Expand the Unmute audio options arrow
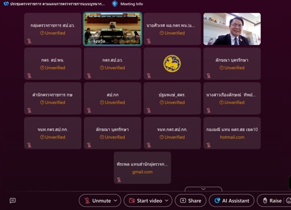The image size is (291, 210). (x=116, y=201)
